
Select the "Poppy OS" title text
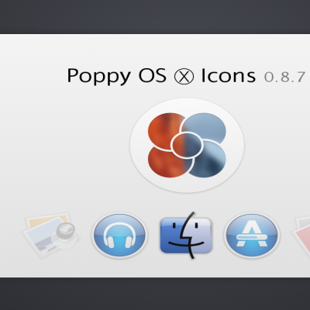click(x=116, y=76)
